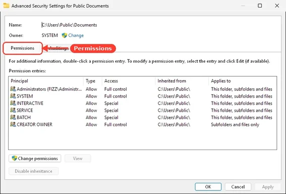This screenshot has height=194, width=286.
Task: Click the shield icon on Change permissions
Action: point(15,158)
